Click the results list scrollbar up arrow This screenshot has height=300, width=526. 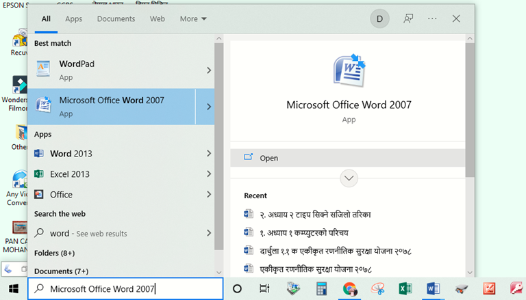click(x=218, y=38)
